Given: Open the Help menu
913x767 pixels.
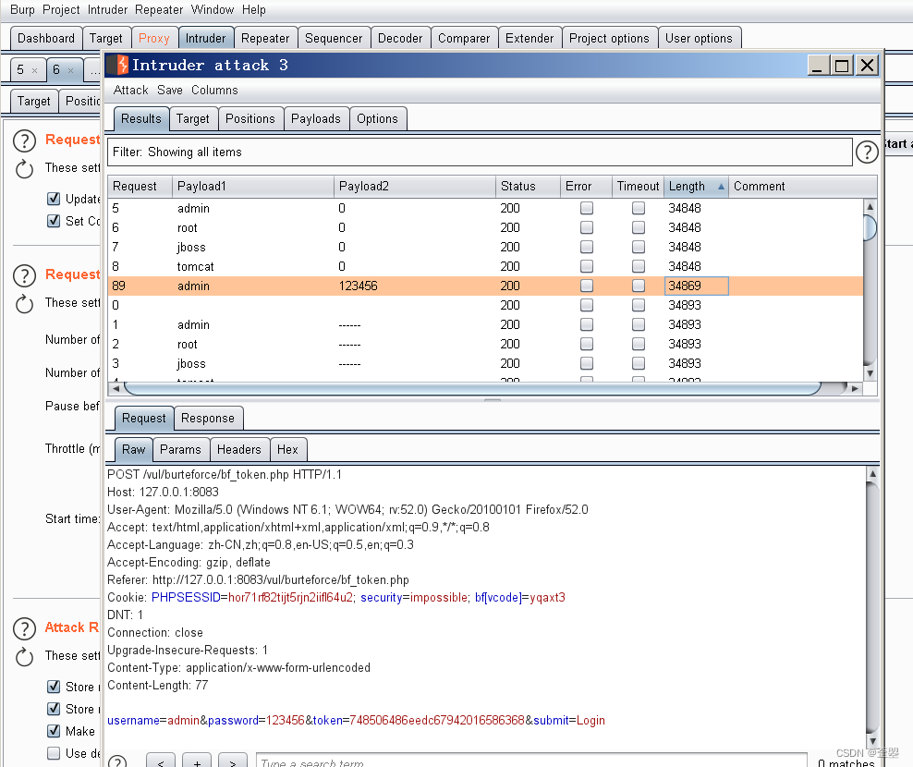Looking at the screenshot, I should 254,10.
